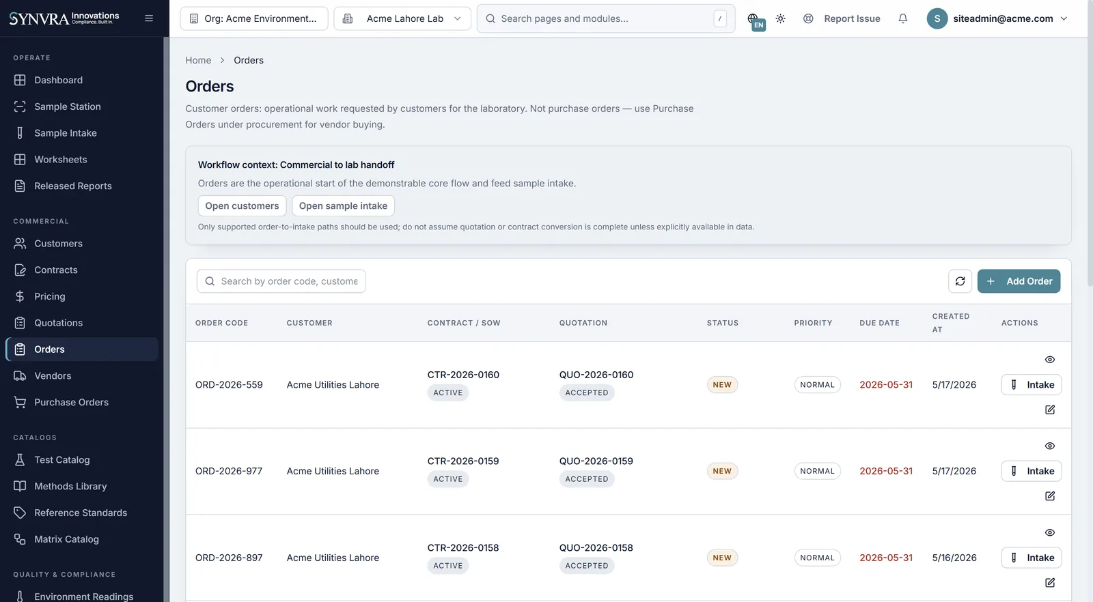1093x602 pixels.
Task: Open the siteadmin@acme.com account menu
Action: tap(997, 18)
